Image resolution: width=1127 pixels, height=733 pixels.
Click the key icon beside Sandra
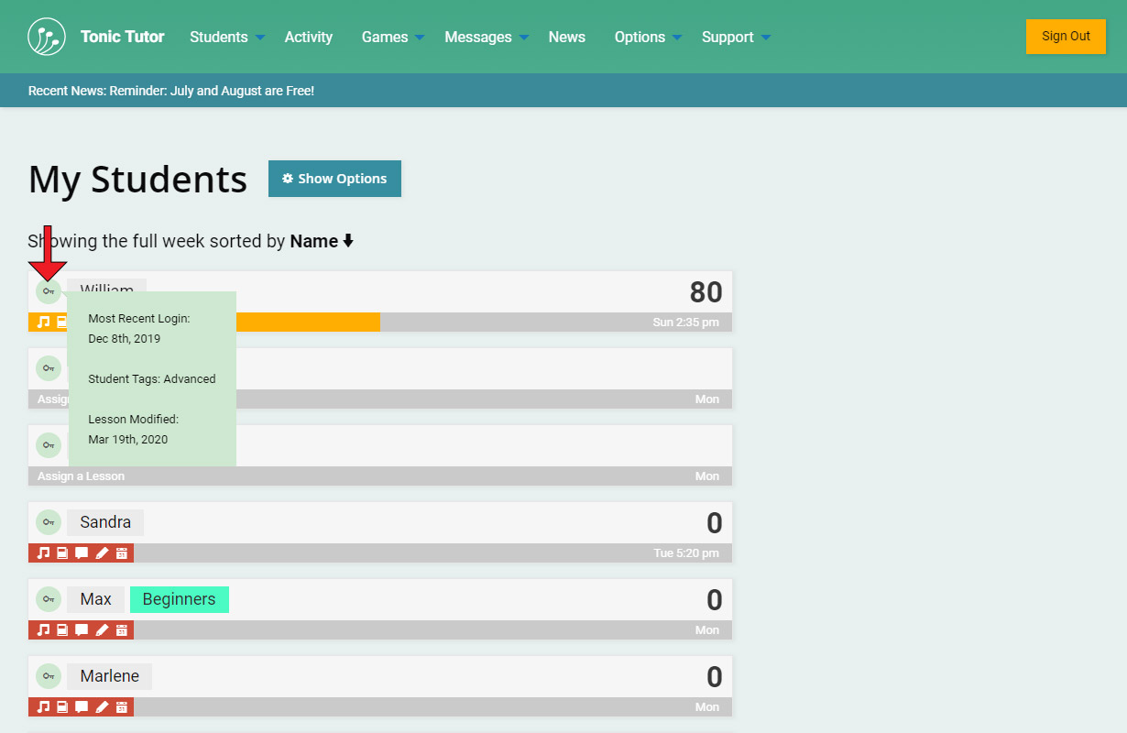(49, 522)
